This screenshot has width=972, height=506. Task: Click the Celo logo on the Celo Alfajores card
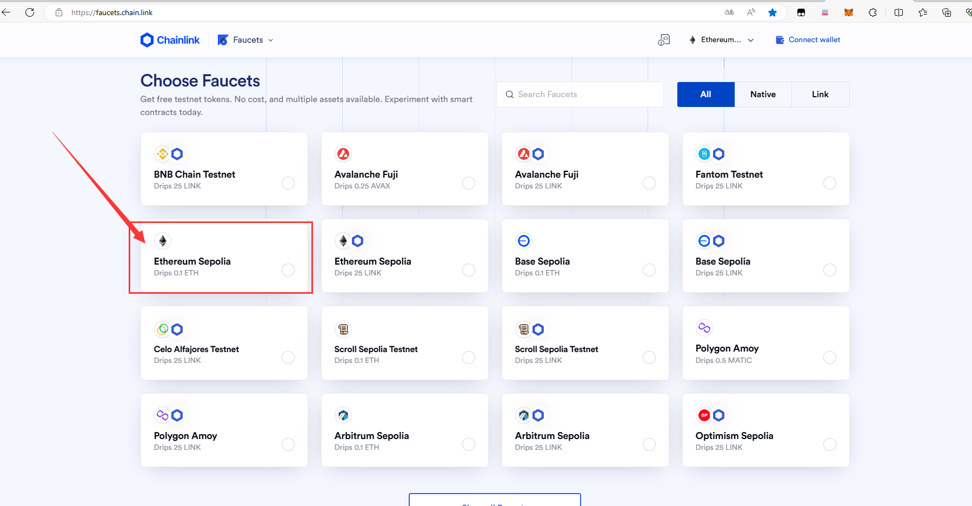click(162, 329)
